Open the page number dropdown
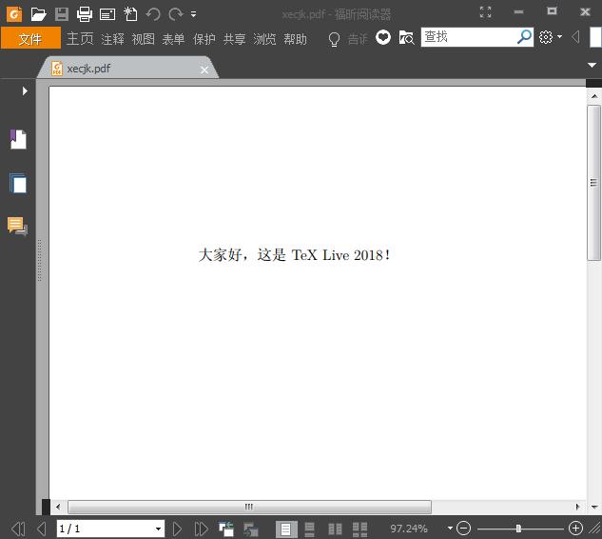602x539 pixels. click(x=158, y=529)
